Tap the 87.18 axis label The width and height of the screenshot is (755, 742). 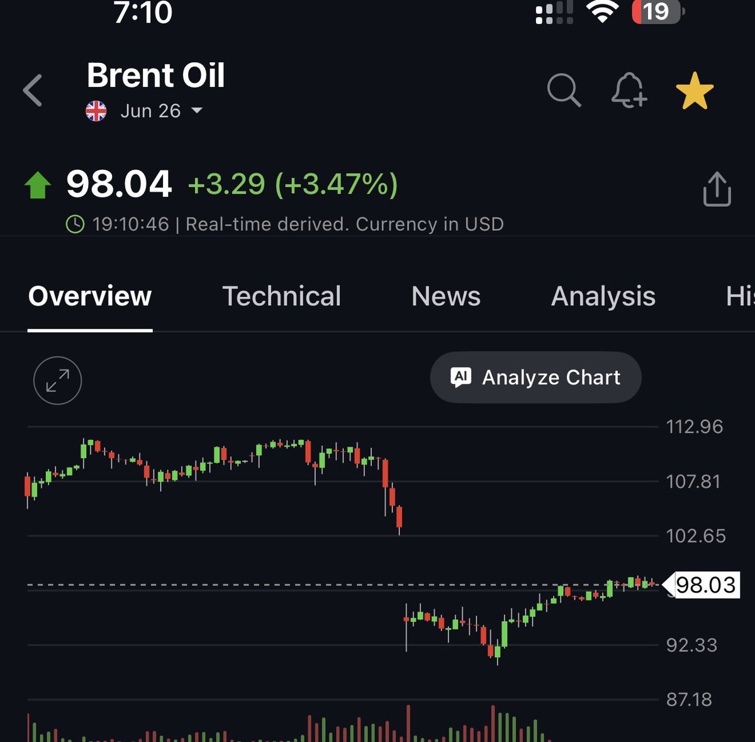point(690,699)
